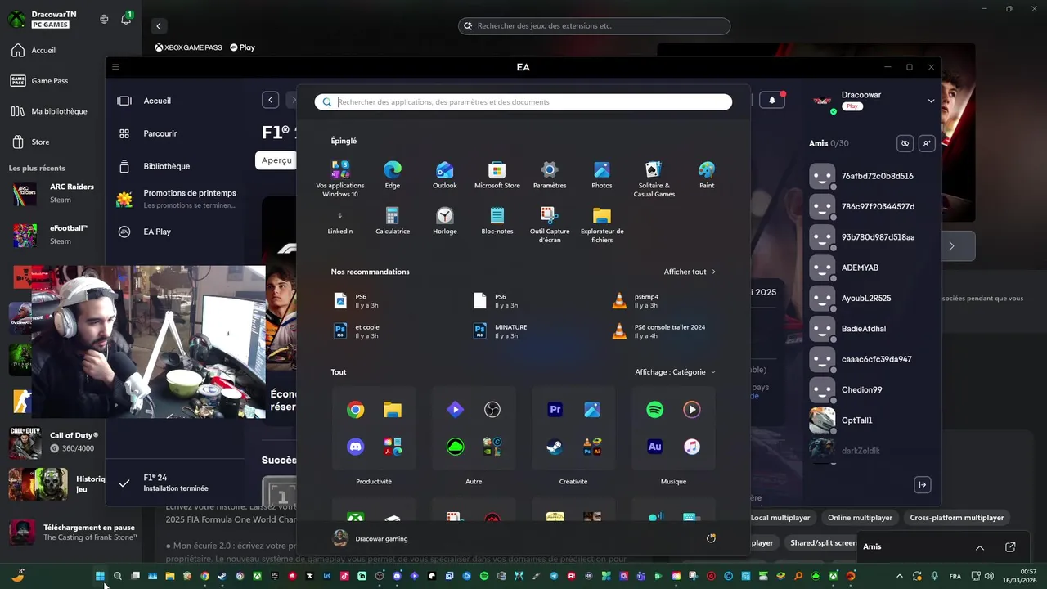The height and width of the screenshot is (589, 1047).
Task: Pop out Amis chat window
Action: click(1010, 547)
